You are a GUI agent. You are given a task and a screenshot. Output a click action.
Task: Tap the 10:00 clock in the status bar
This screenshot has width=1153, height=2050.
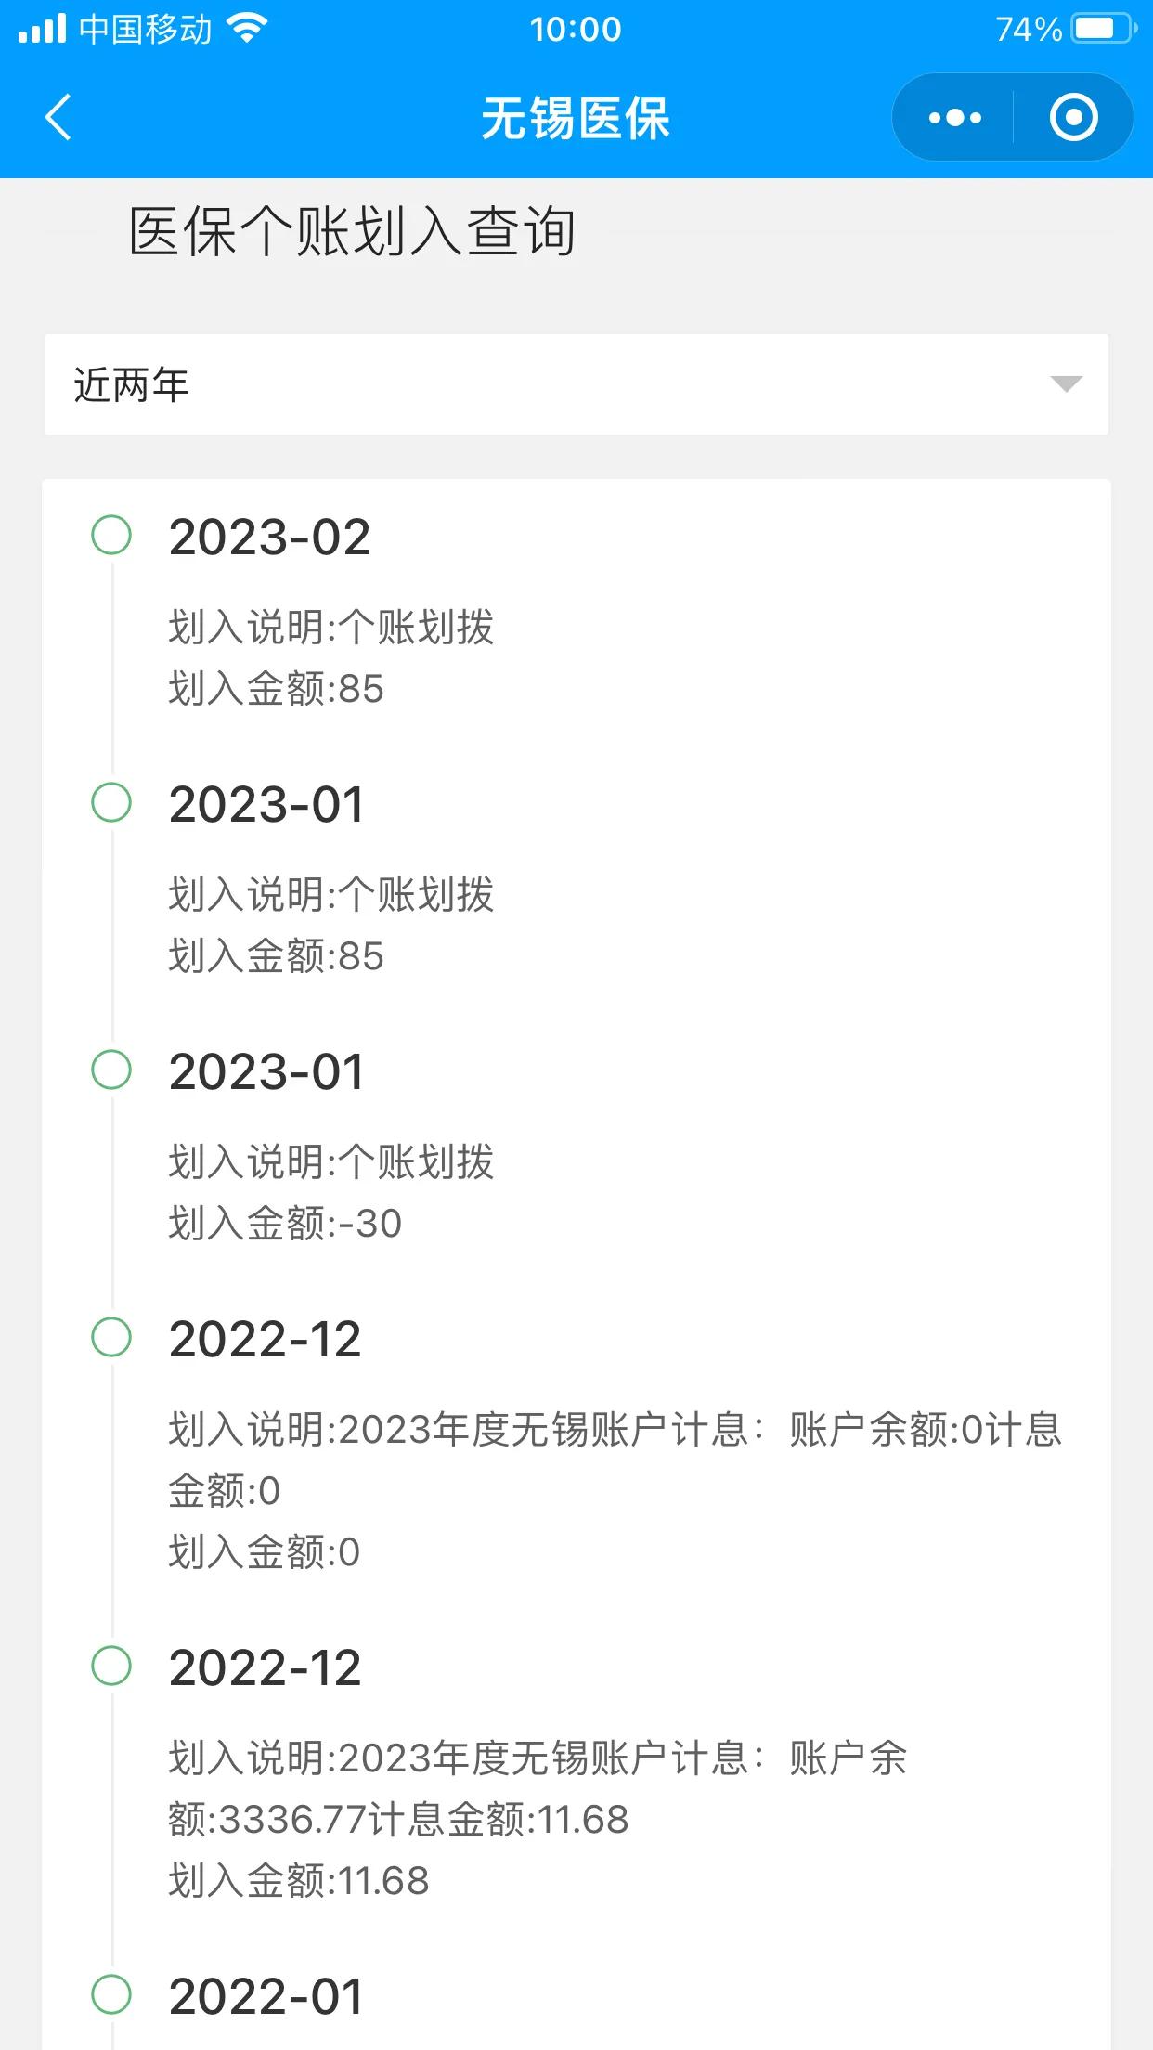pos(576,30)
